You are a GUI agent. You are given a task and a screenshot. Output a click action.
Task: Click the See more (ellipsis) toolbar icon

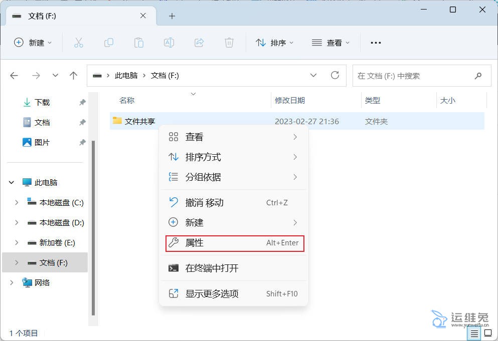tap(376, 43)
